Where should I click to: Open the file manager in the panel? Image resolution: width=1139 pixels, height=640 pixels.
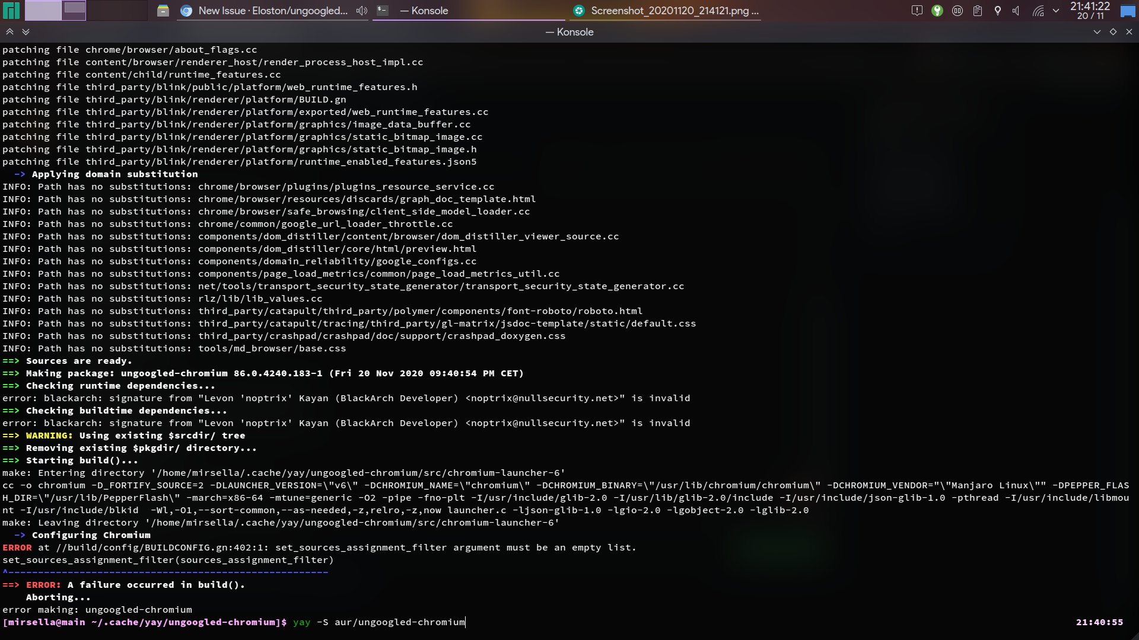(x=163, y=11)
